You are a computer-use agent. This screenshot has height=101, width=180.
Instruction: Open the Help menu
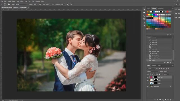point(42,1)
